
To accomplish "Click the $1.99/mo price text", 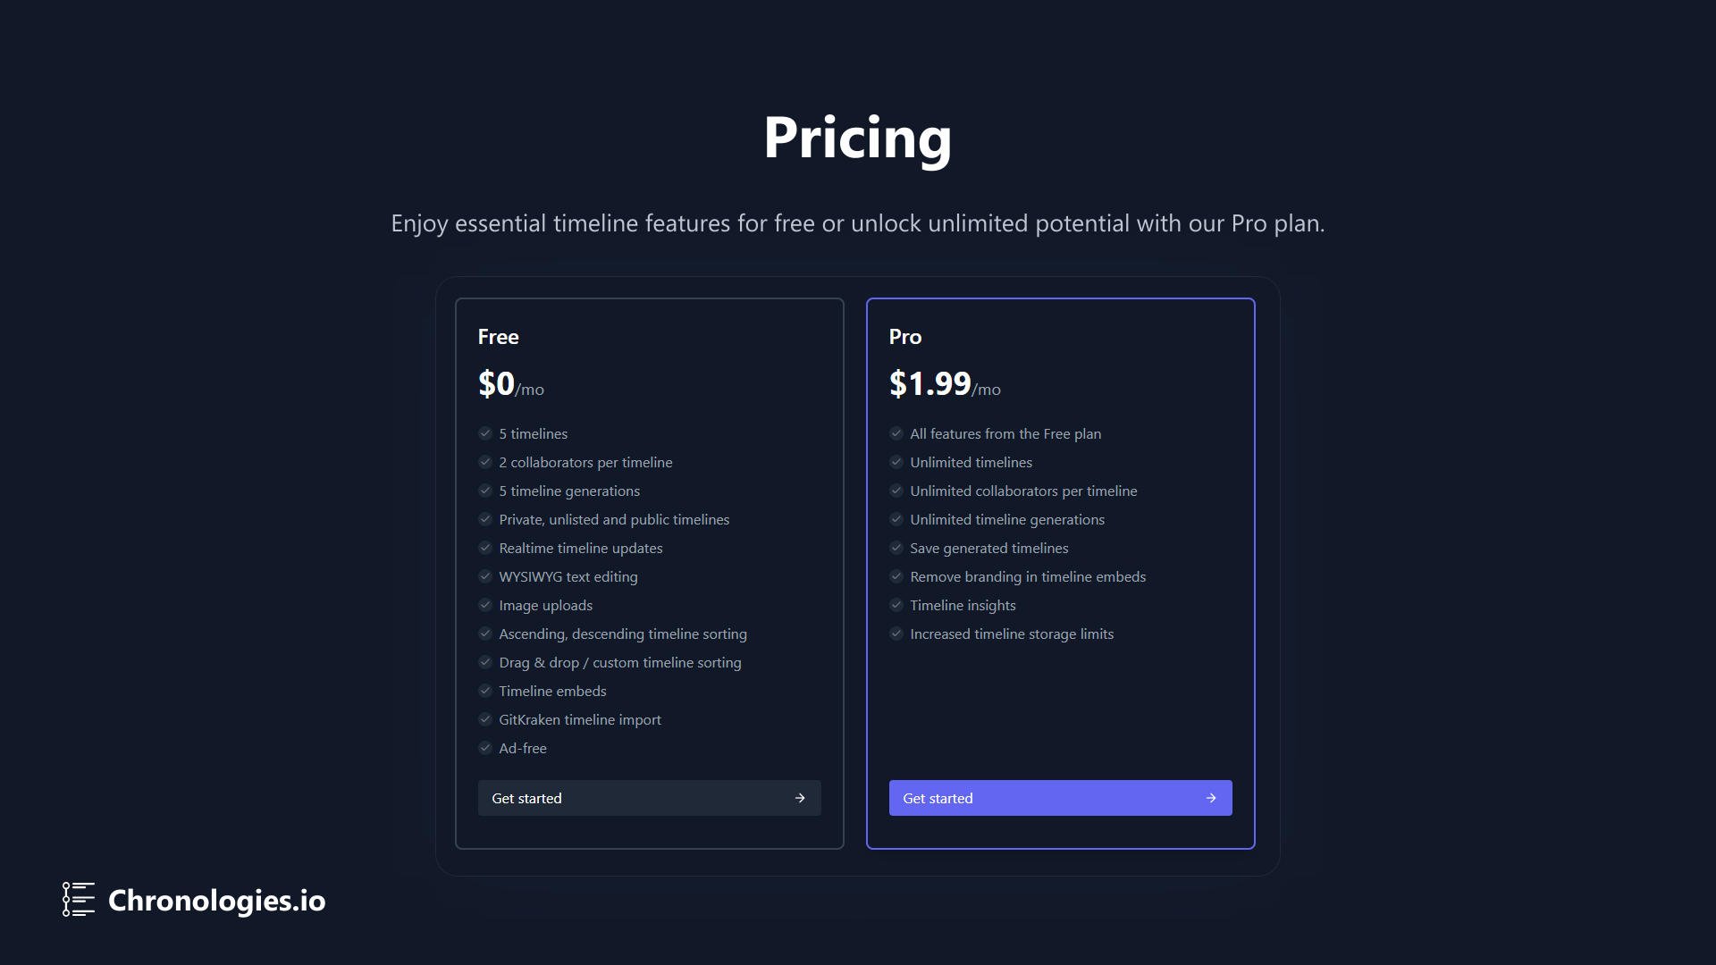I will (945, 384).
